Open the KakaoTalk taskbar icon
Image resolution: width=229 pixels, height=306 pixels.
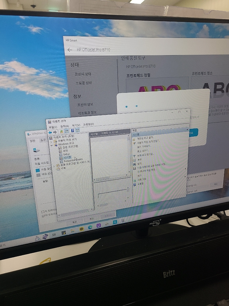click(x=82, y=229)
